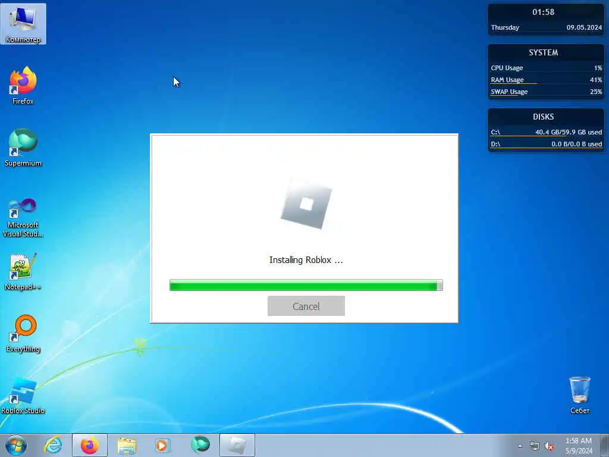Select the Notepad++ desktop shortcut
Viewport: 609px width, 457px height.
click(23, 271)
